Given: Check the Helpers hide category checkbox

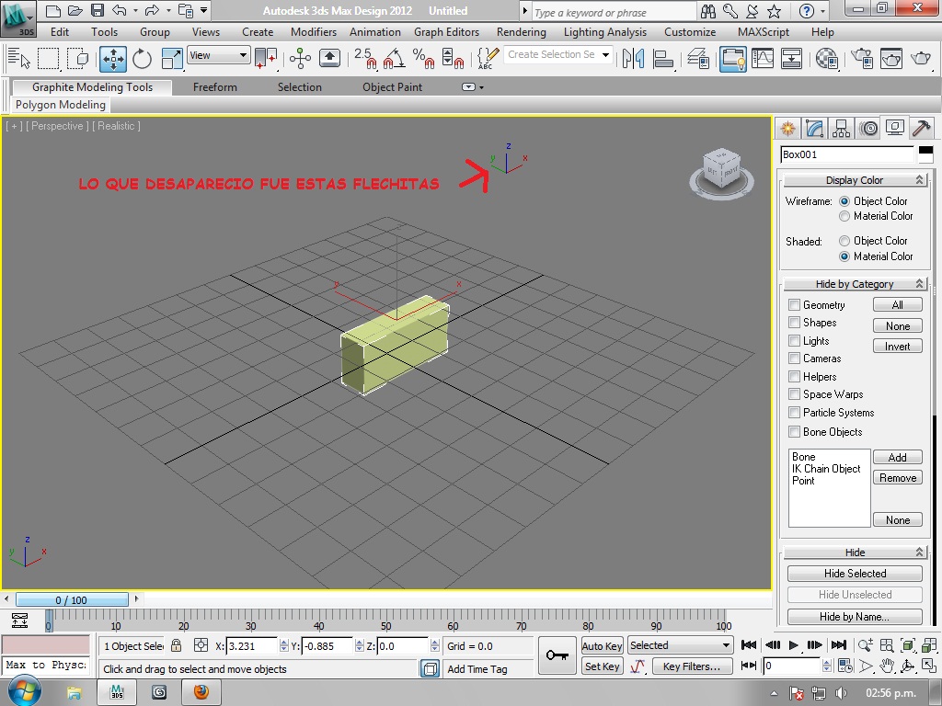Looking at the screenshot, I should [x=794, y=376].
